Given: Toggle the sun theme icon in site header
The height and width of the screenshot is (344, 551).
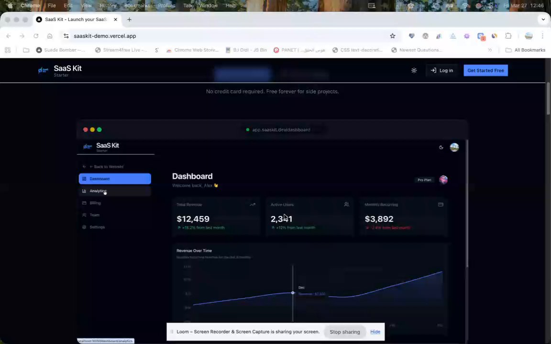Looking at the screenshot, I should [x=414, y=71].
